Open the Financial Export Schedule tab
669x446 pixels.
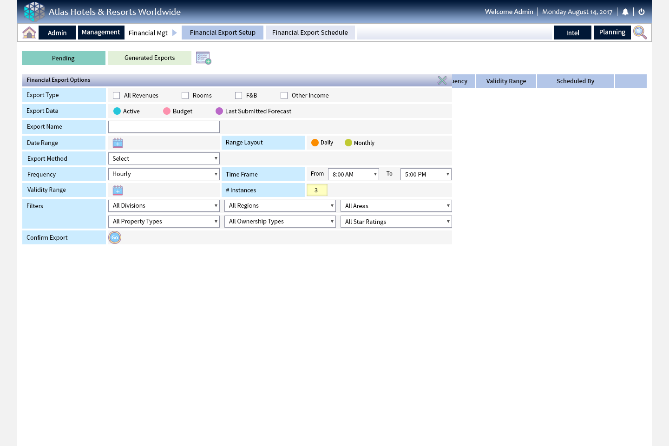click(310, 33)
